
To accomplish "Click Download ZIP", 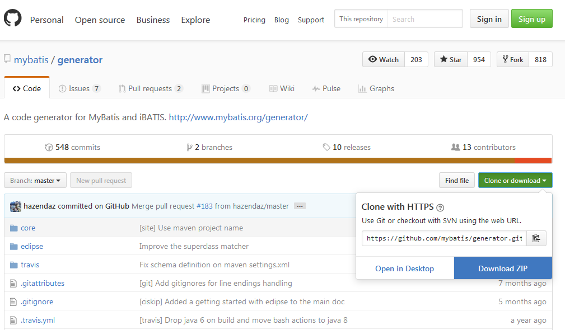I will tap(503, 268).
